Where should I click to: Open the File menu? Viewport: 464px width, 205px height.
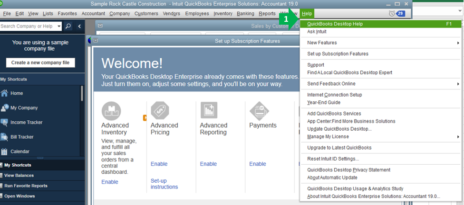point(7,14)
